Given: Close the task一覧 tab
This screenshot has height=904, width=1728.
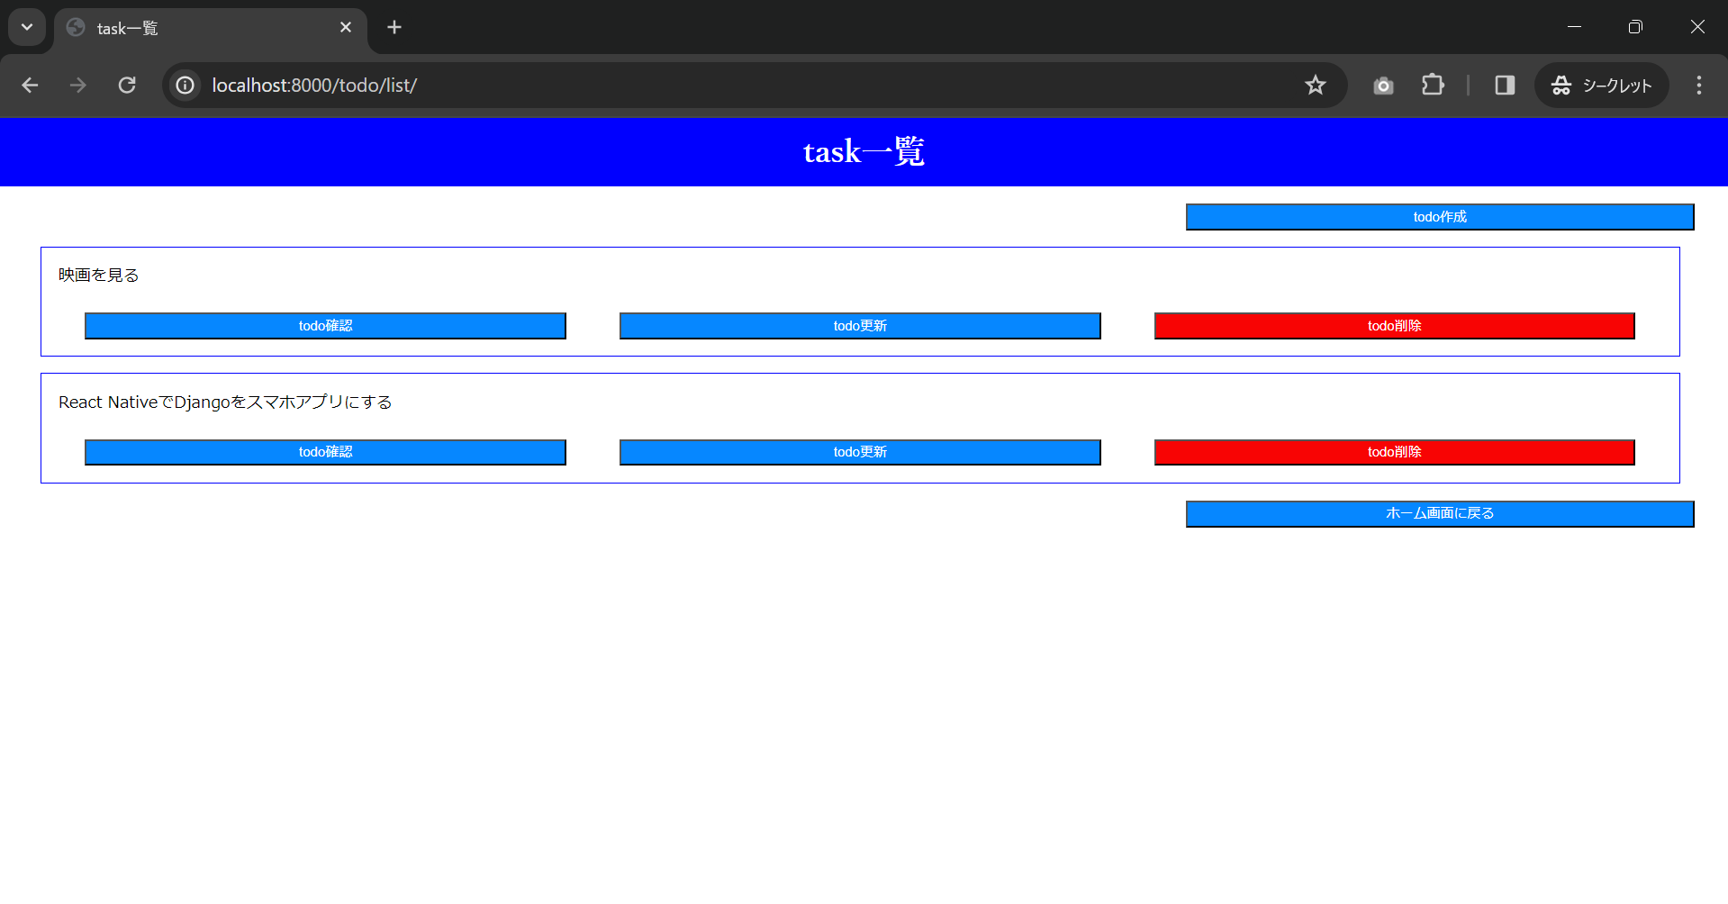Looking at the screenshot, I should coord(346,27).
